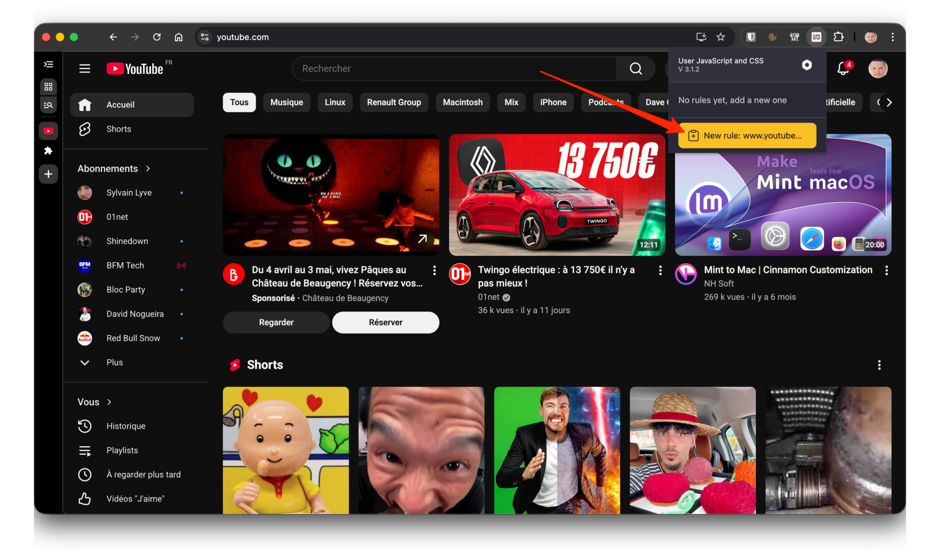Open the tab search icon in side panel
Viewport: 940px width, 559px height.
[x=48, y=105]
